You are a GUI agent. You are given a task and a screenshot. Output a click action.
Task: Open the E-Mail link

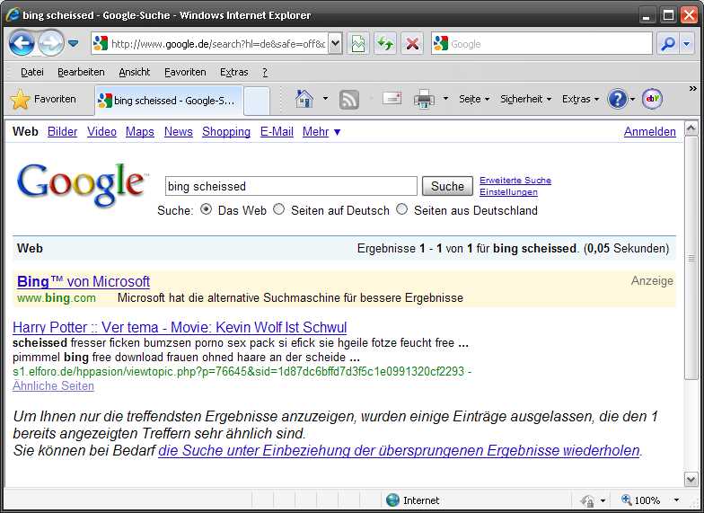click(x=277, y=131)
